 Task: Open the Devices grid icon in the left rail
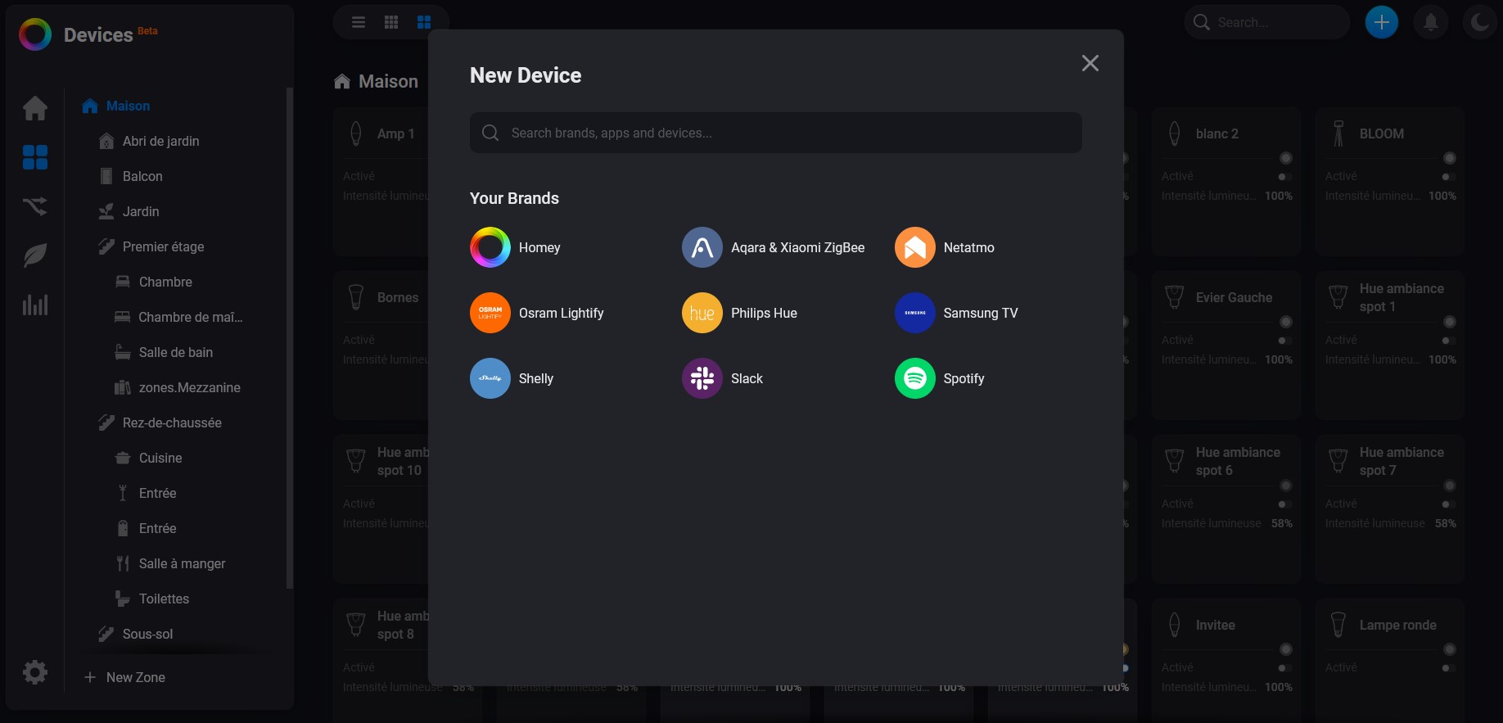pos(35,157)
